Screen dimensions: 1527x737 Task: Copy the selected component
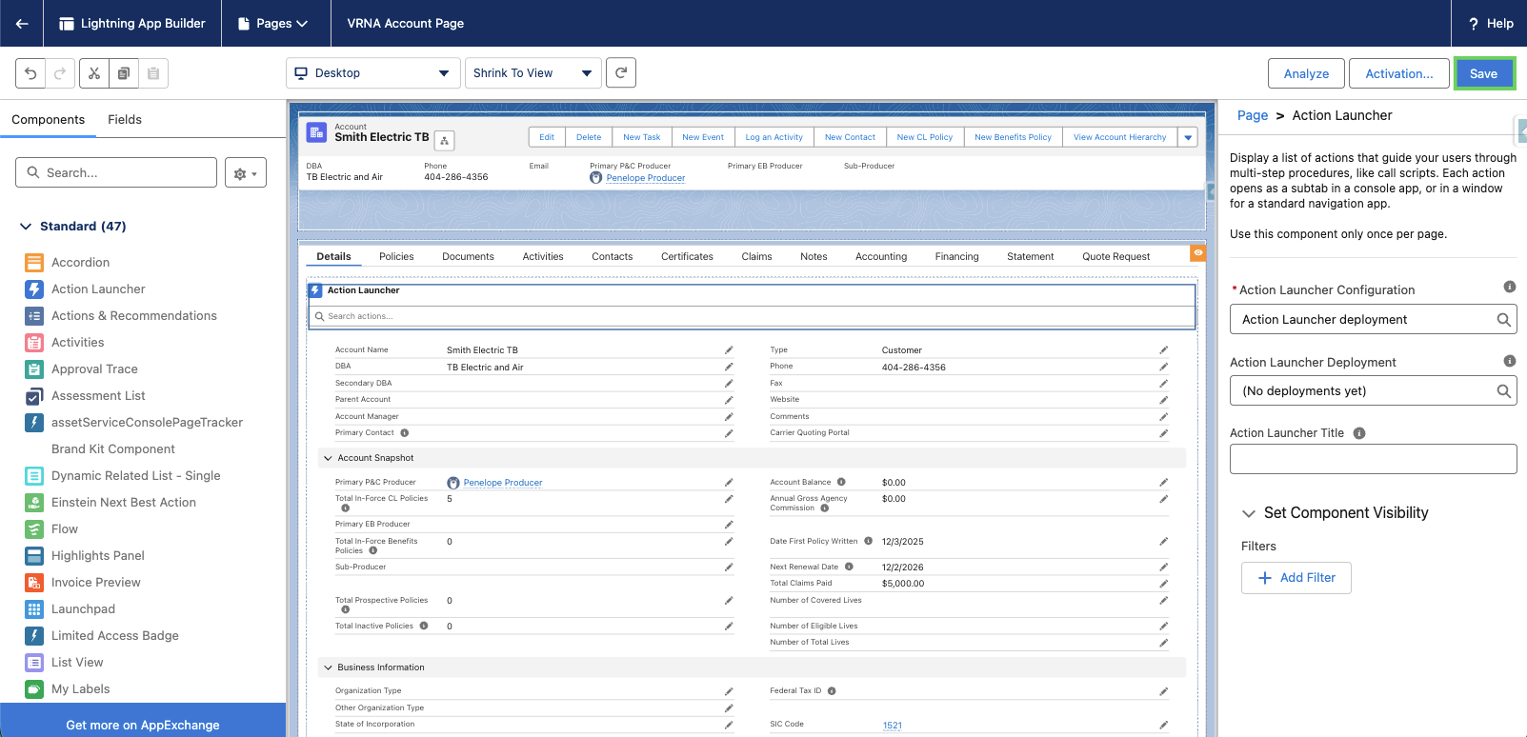pyautogui.click(x=124, y=73)
